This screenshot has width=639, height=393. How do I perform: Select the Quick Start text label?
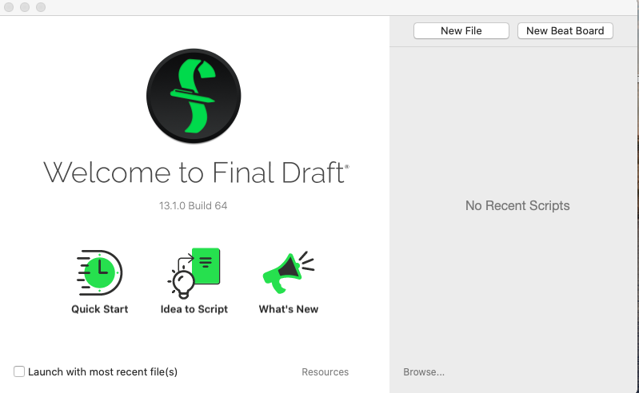point(100,309)
